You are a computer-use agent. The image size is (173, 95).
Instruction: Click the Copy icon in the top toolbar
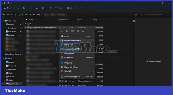pyautogui.click(x=24, y=8)
